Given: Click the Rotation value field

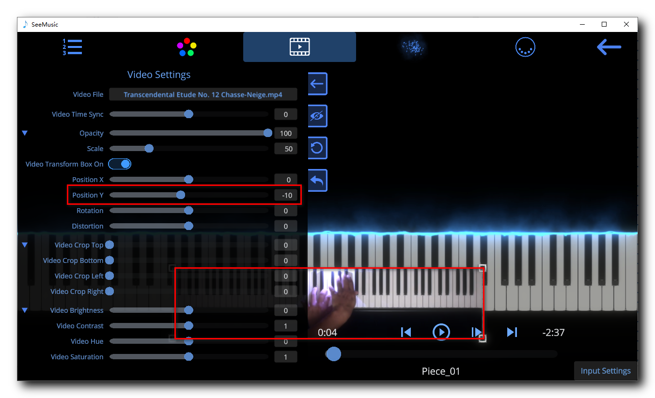Looking at the screenshot, I should (286, 211).
